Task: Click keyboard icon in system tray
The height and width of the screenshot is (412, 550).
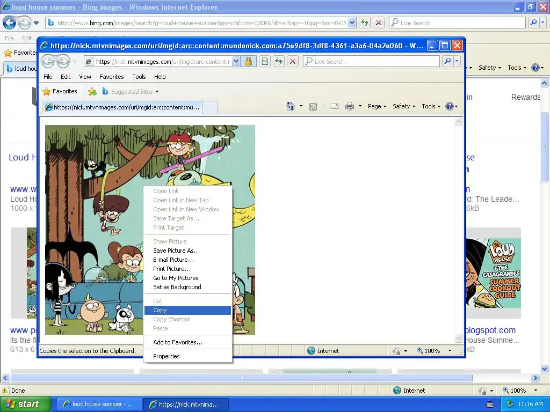Action: pos(490,404)
